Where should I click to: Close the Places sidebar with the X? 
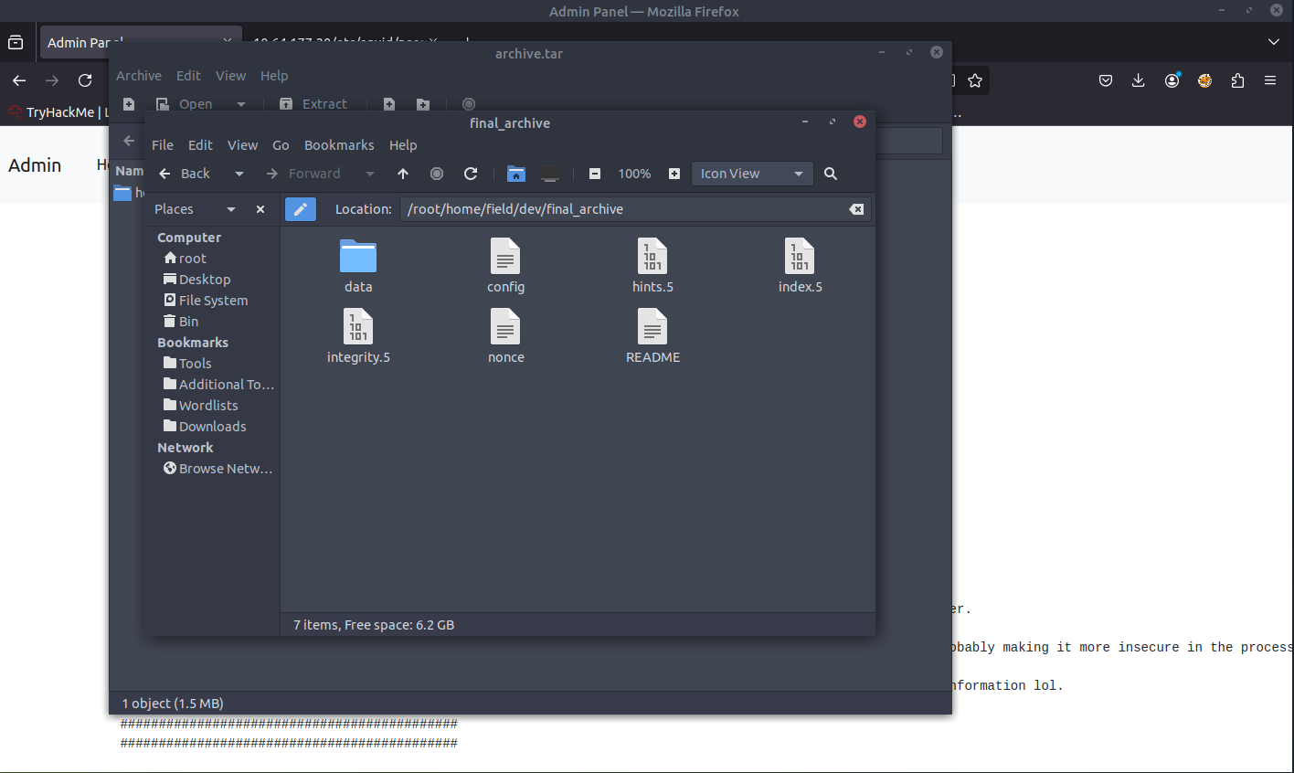point(260,209)
